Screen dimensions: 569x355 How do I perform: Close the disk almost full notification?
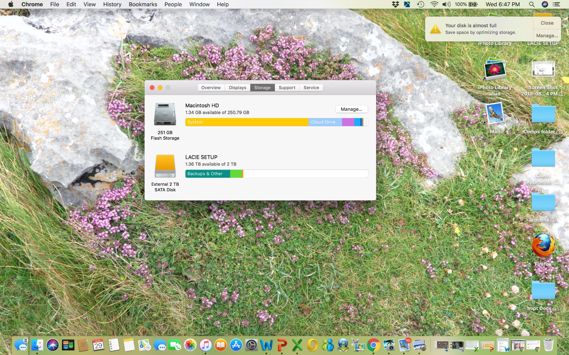pos(547,23)
